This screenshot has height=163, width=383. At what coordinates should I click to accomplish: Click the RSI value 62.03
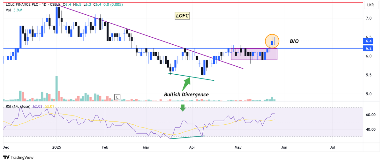[x=38, y=107]
